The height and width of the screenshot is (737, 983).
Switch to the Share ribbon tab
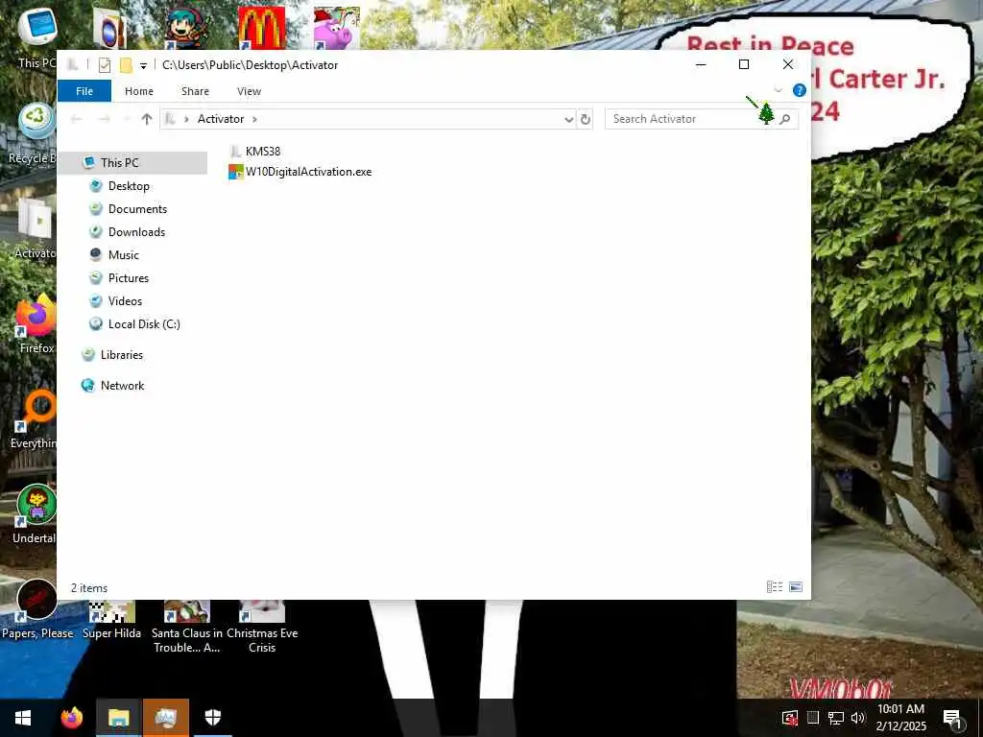[x=195, y=91]
